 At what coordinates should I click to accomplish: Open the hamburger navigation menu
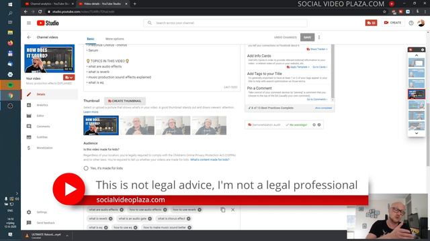pos(29,23)
